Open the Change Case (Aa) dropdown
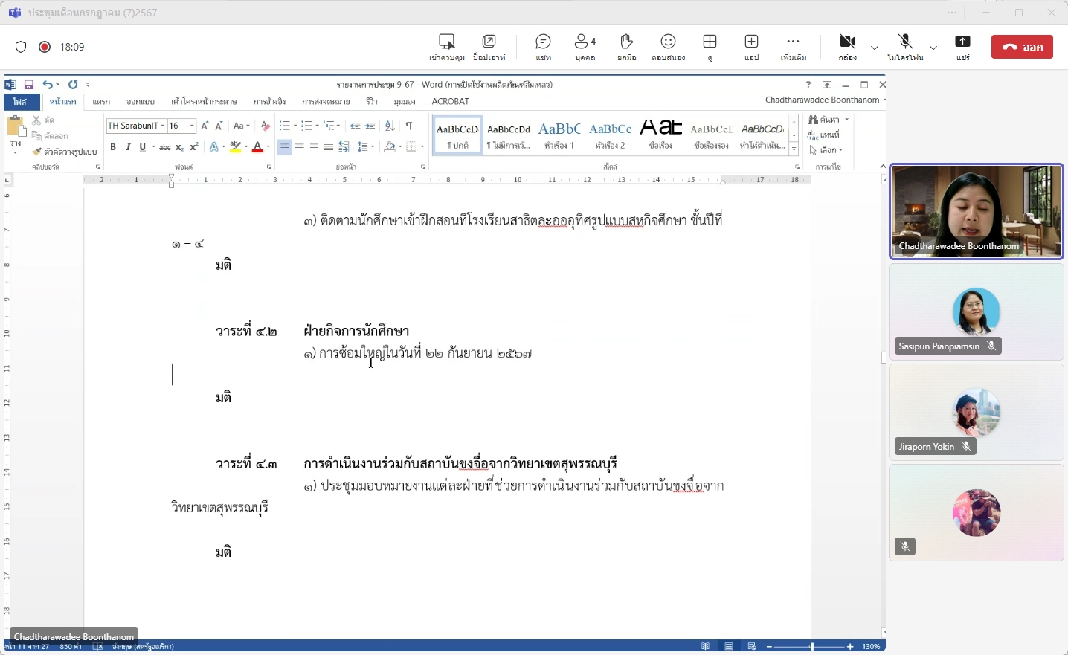This screenshot has height=655, width=1068. click(x=241, y=126)
